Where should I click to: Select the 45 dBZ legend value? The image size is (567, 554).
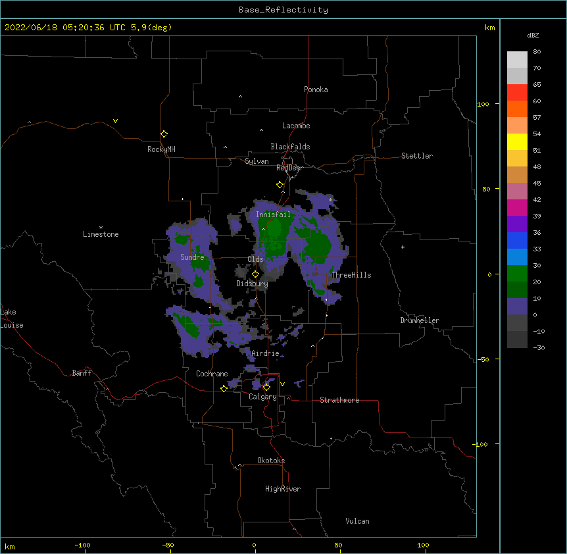537,184
